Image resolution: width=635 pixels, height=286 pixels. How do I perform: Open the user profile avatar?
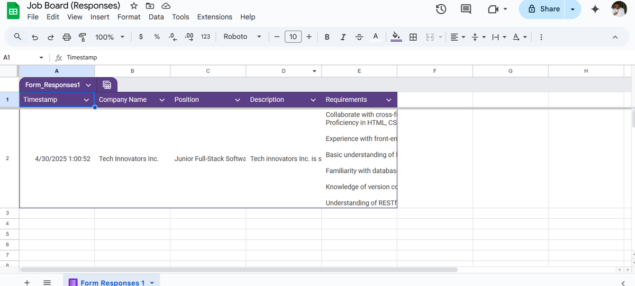click(619, 9)
